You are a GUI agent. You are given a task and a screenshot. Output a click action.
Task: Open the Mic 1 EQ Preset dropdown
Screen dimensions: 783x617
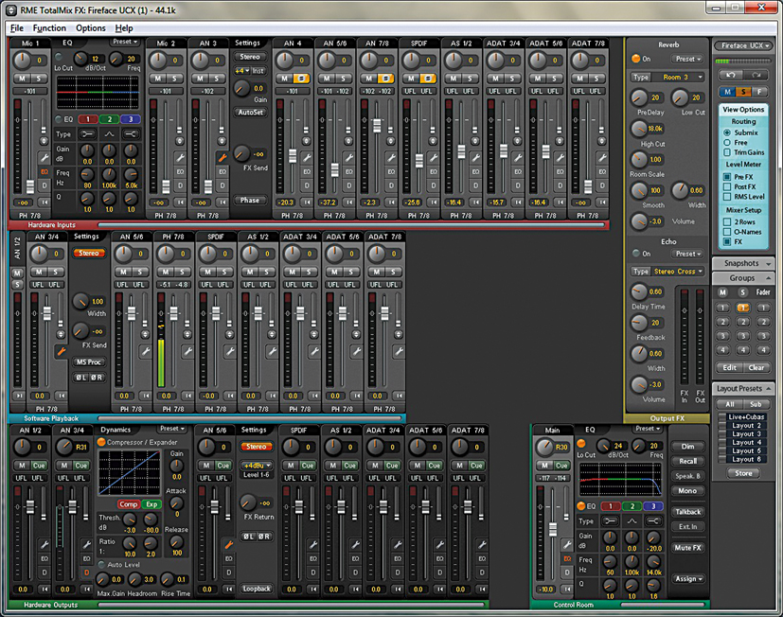tap(125, 42)
